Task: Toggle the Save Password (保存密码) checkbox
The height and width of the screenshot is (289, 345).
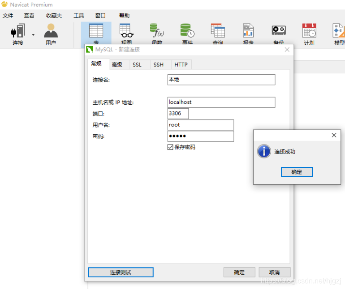Action: point(170,147)
